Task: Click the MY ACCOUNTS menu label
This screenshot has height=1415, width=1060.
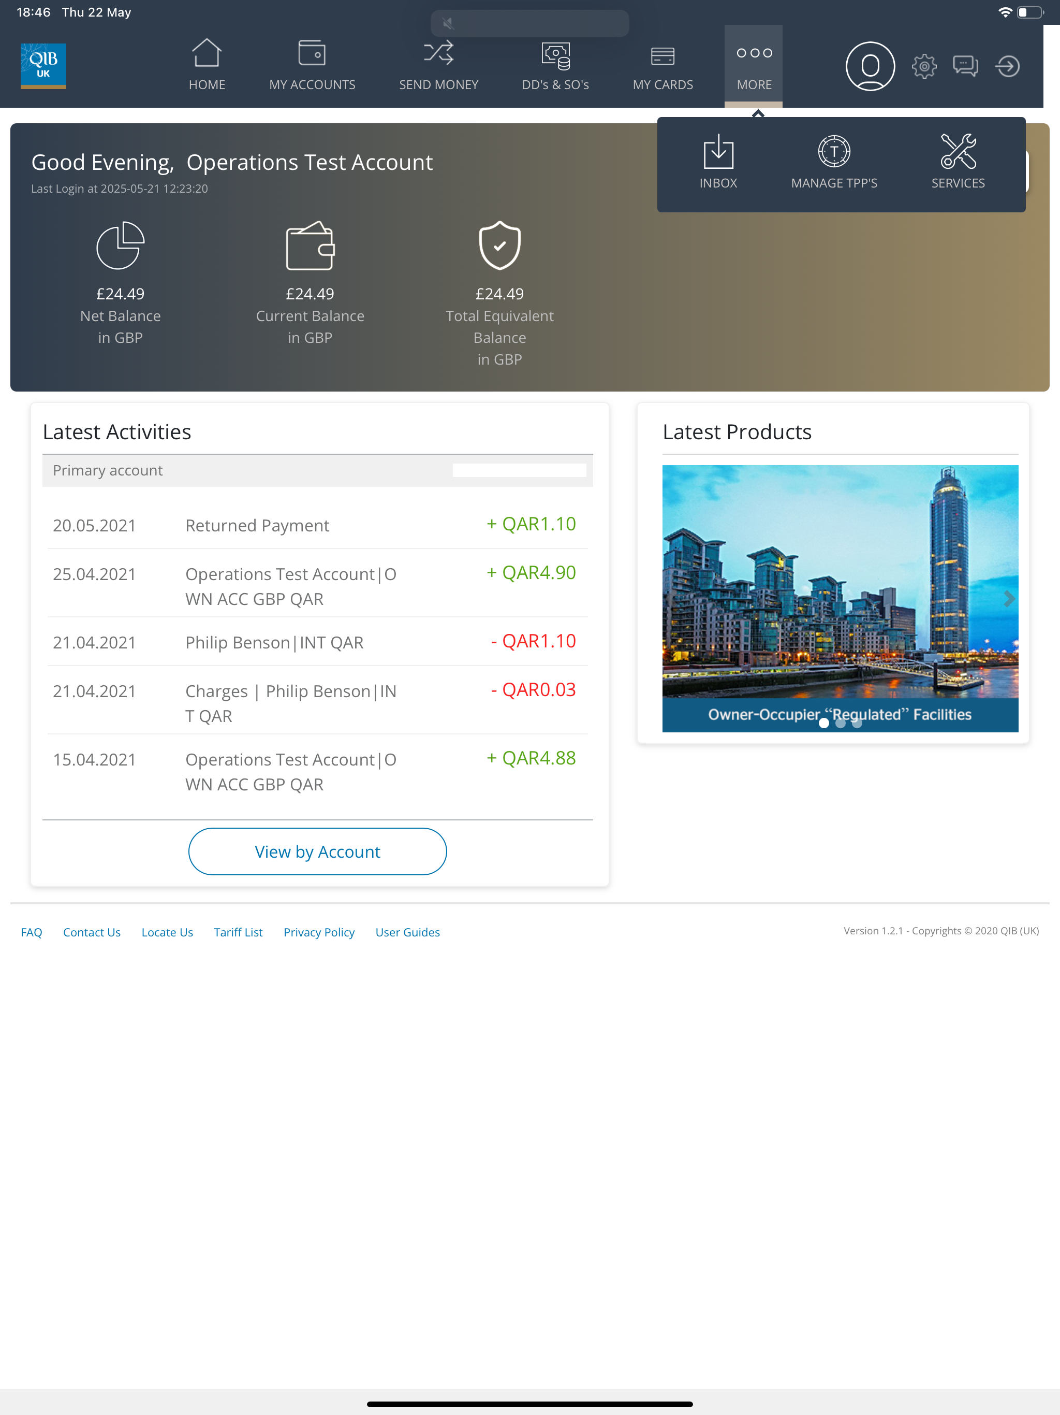Action: pyautogui.click(x=312, y=84)
